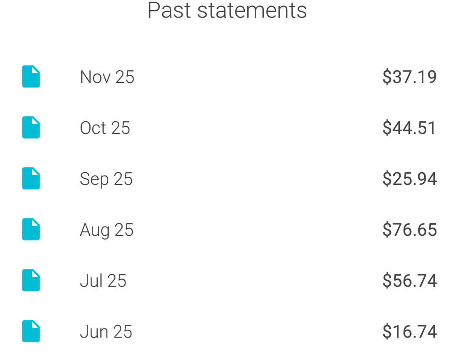Click the $56.74 amount for Jul 25
The image size is (455, 360).
pyautogui.click(x=409, y=280)
